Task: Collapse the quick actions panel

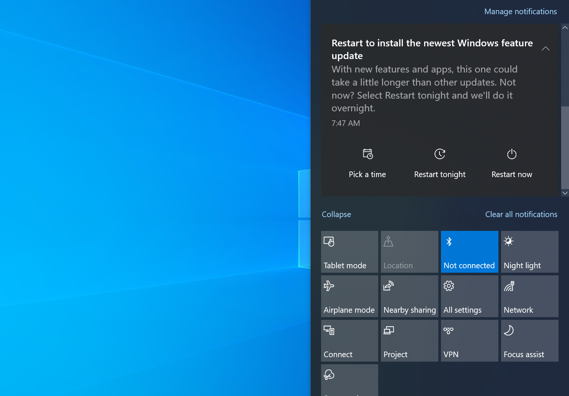Action: [x=336, y=214]
